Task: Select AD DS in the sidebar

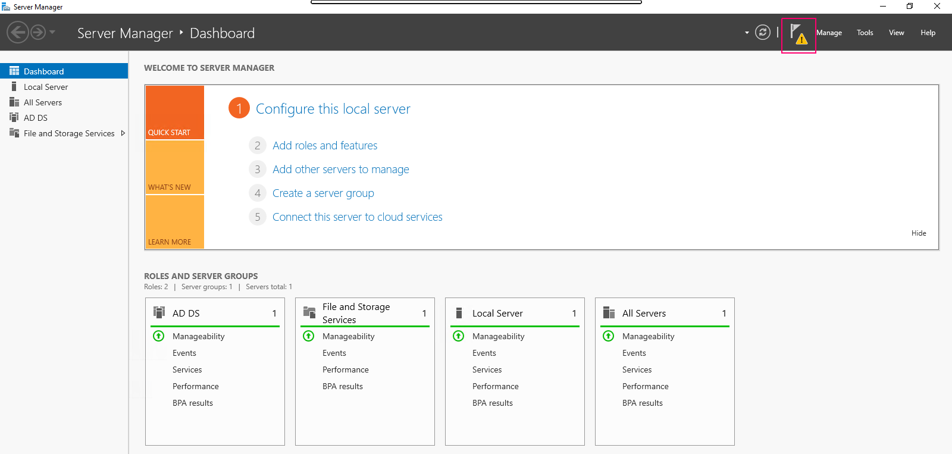Action: tap(64, 118)
